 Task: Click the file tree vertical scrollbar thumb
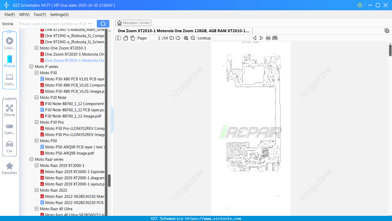tap(109, 181)
